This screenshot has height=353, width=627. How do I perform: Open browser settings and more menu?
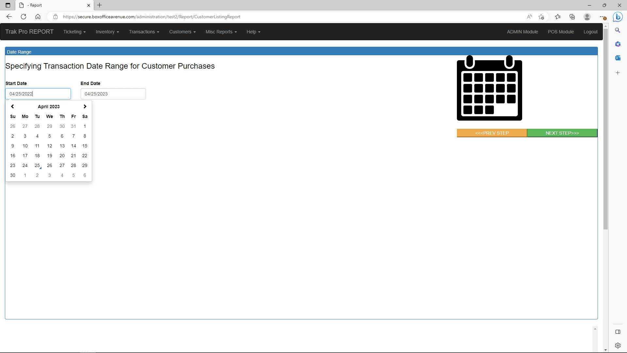[603, 17]
